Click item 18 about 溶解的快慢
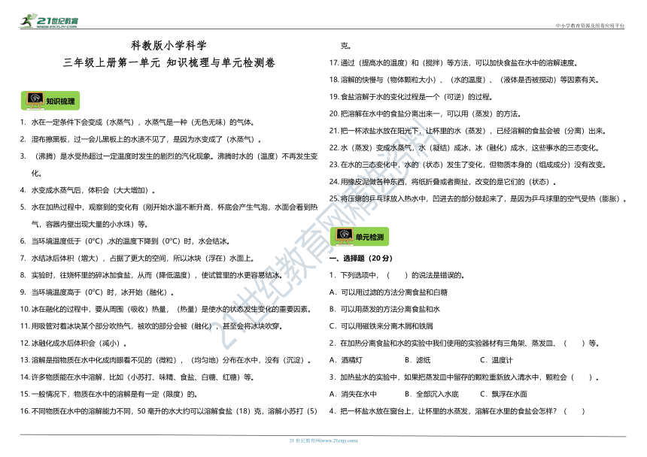647x457 pixels. click(x=464, y=80)
